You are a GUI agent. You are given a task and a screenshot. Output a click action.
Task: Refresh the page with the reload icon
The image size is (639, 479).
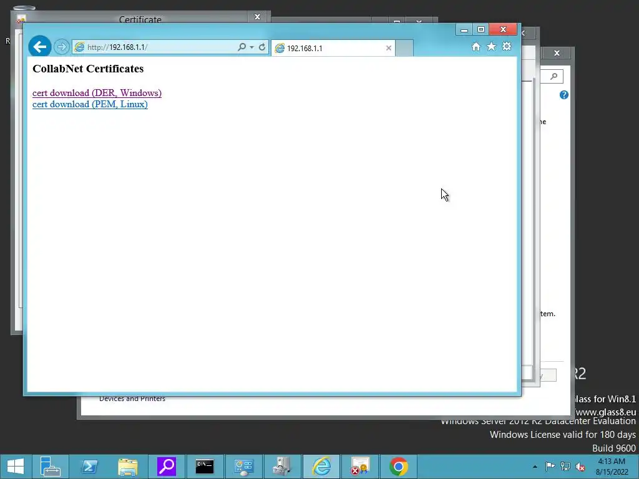tap(262, 47)
